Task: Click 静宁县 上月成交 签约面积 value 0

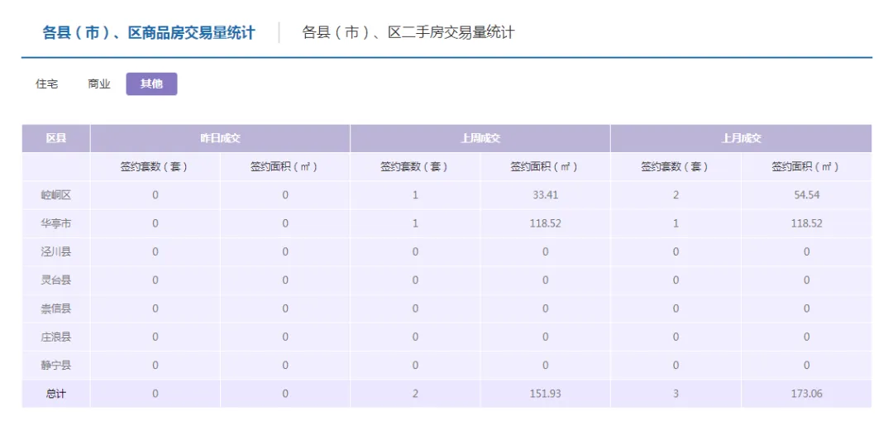Action: pyautogui.click(x=806, y=366)
